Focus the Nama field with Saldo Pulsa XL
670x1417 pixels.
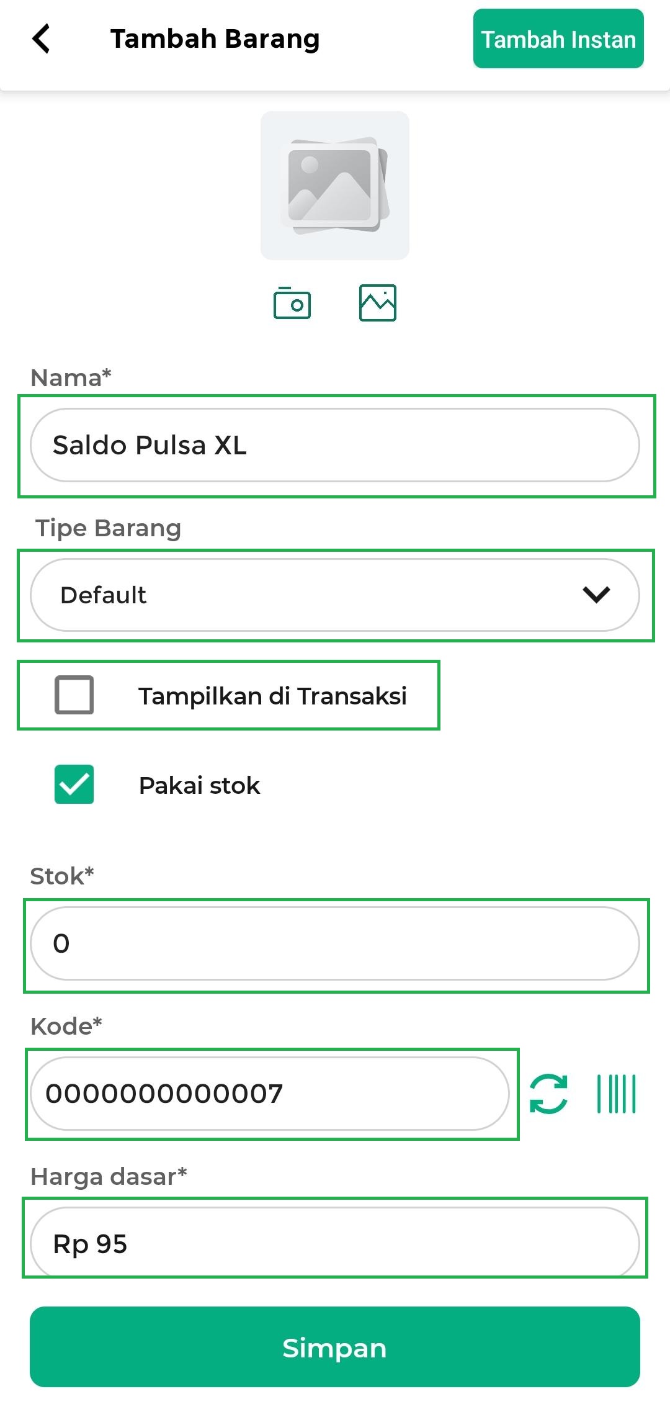point(335,445)
